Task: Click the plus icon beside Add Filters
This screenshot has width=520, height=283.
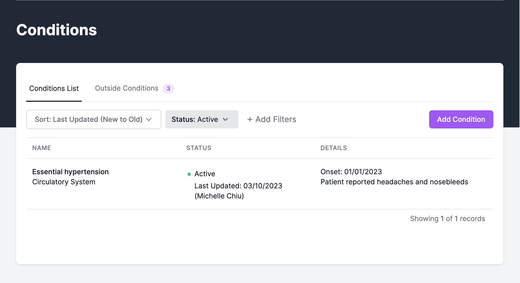Action: [250, 119]
